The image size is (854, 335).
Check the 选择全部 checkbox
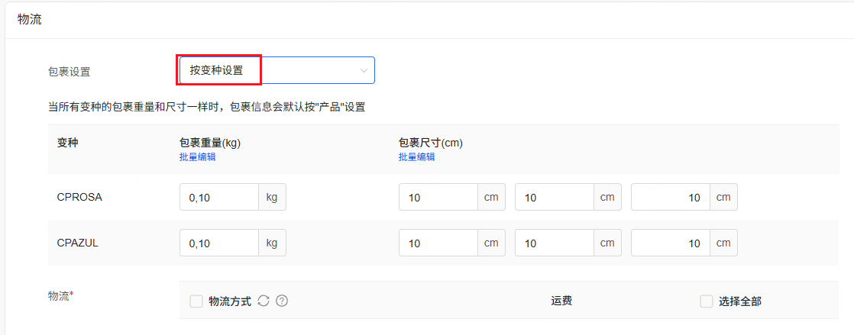[707, 301]
